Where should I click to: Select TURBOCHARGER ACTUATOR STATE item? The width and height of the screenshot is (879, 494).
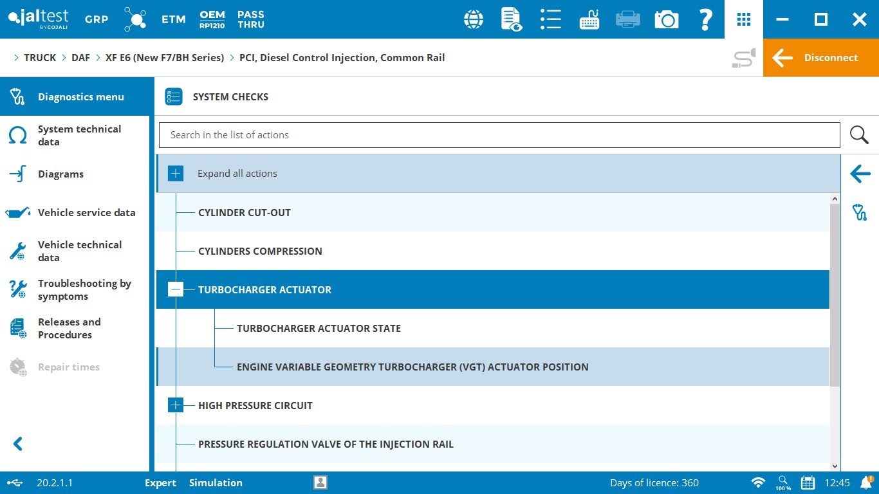tap(319, 328)
